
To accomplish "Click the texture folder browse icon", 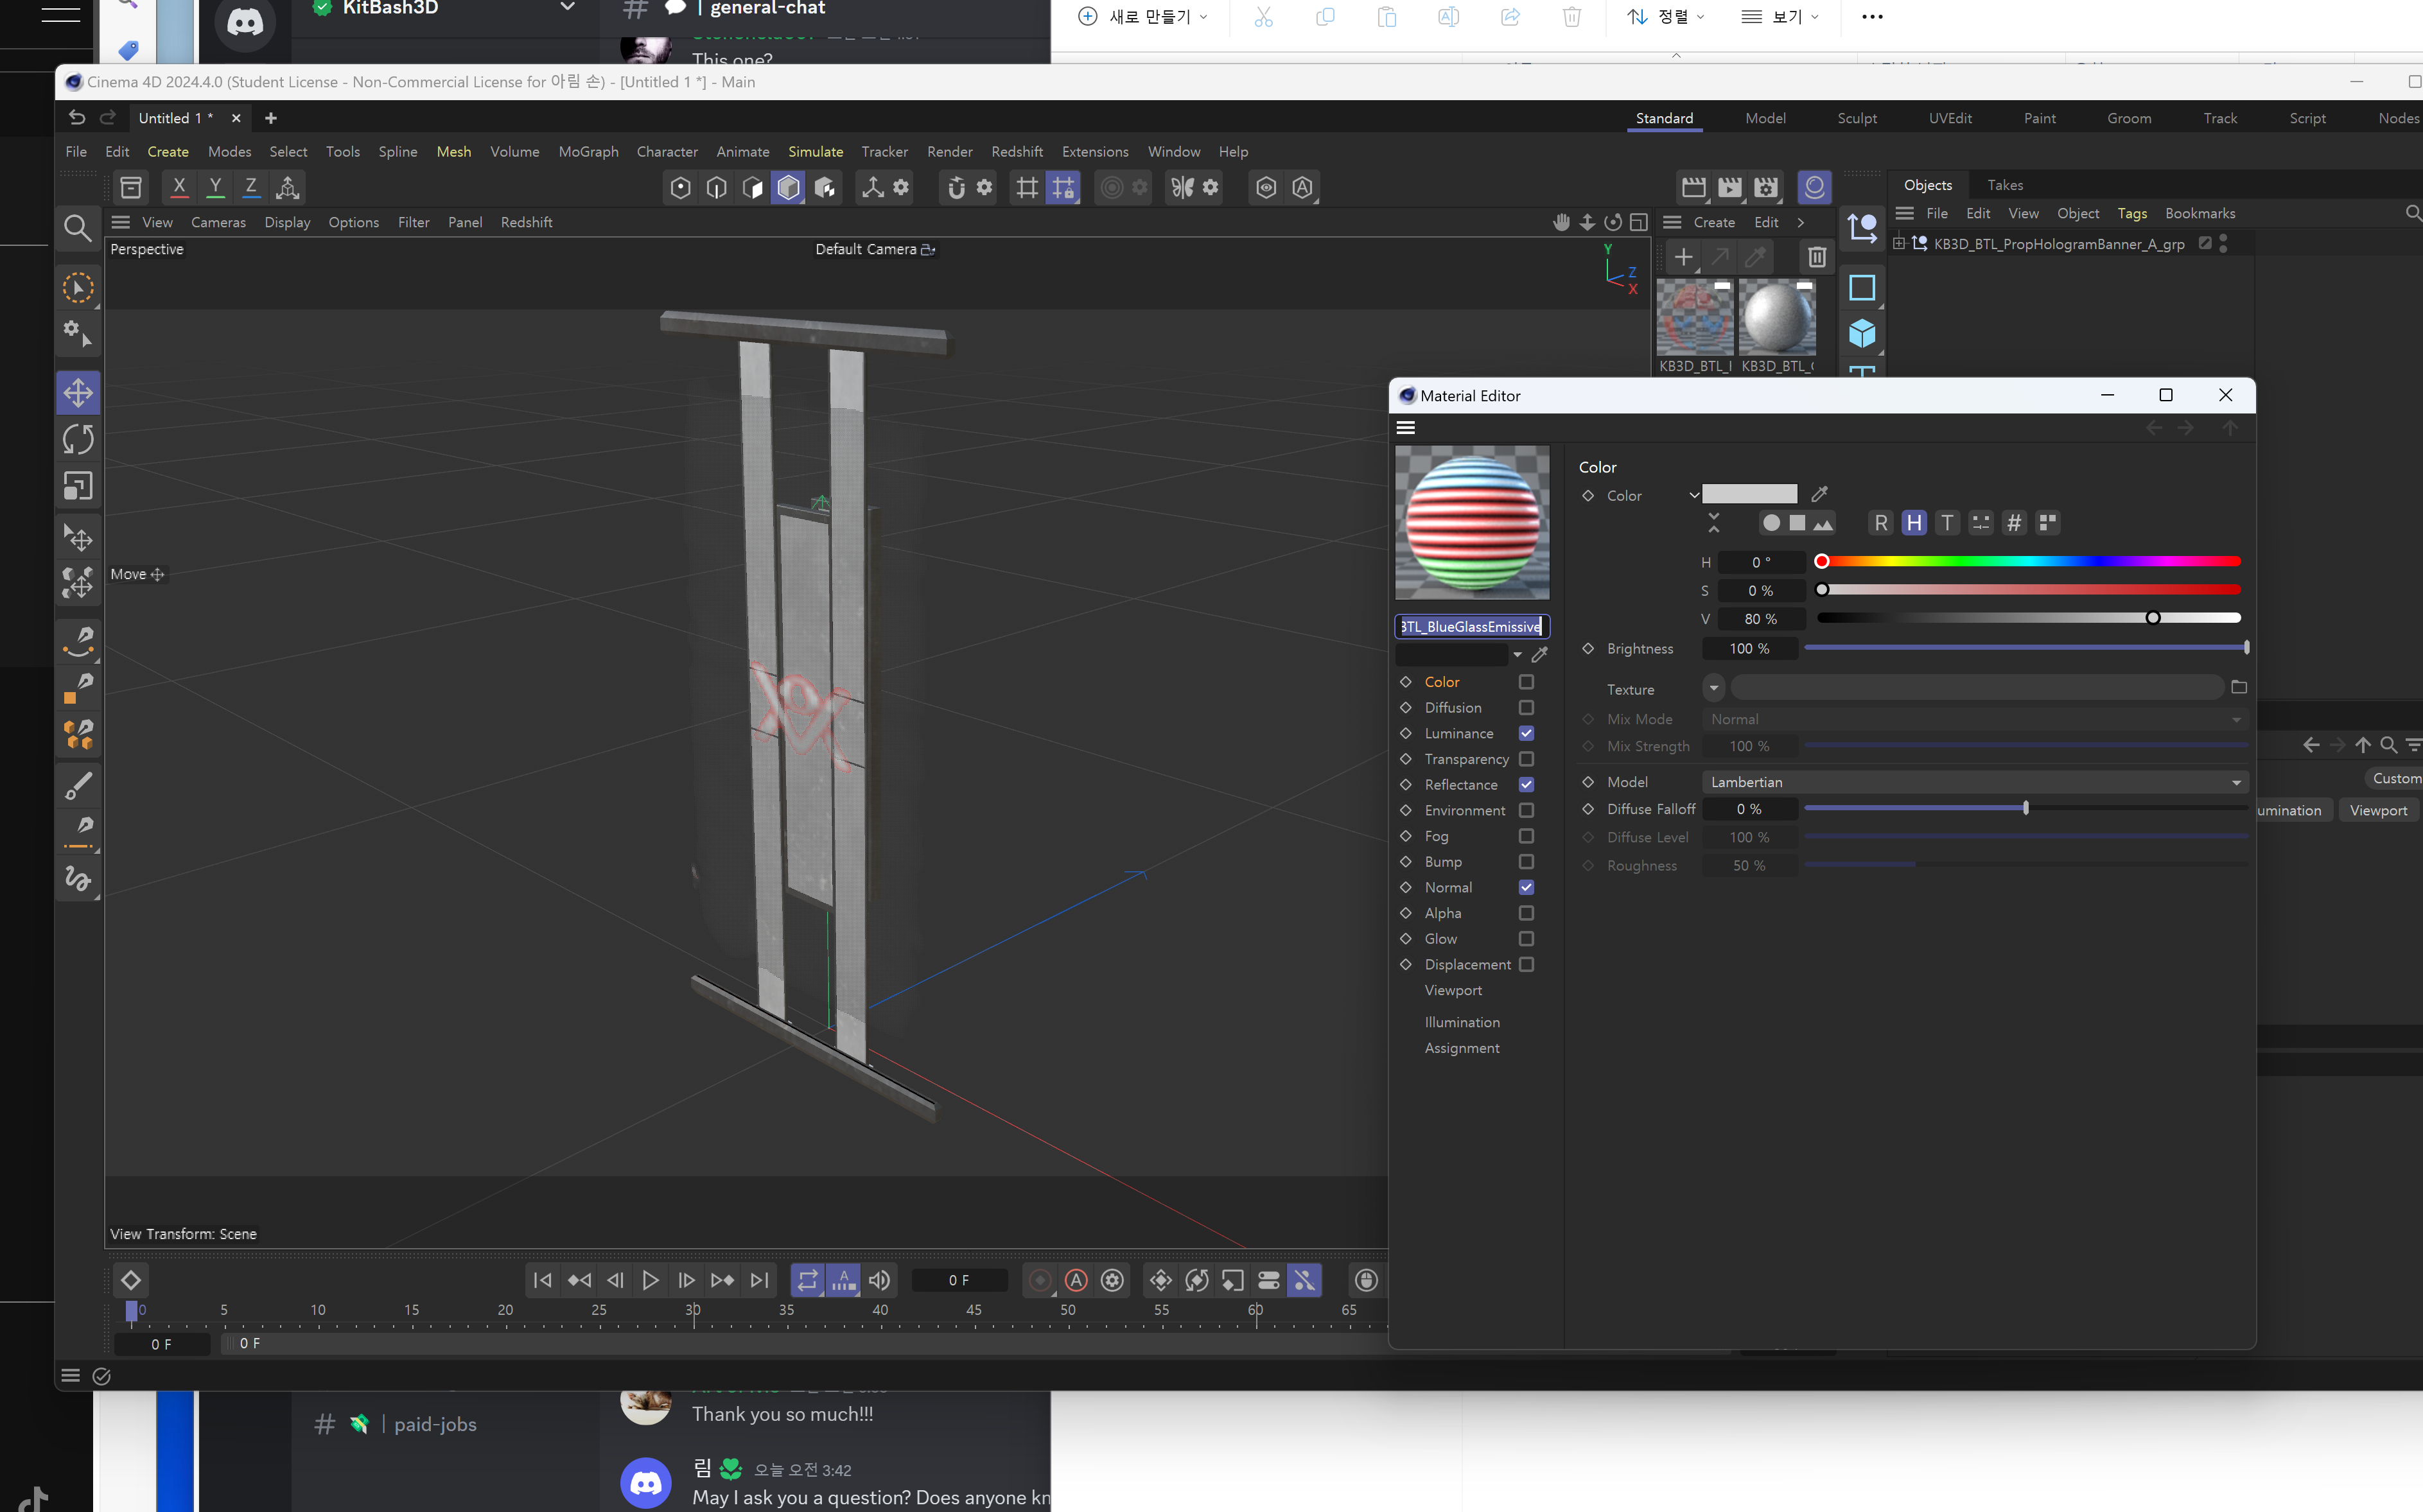I will point(2239,687).
